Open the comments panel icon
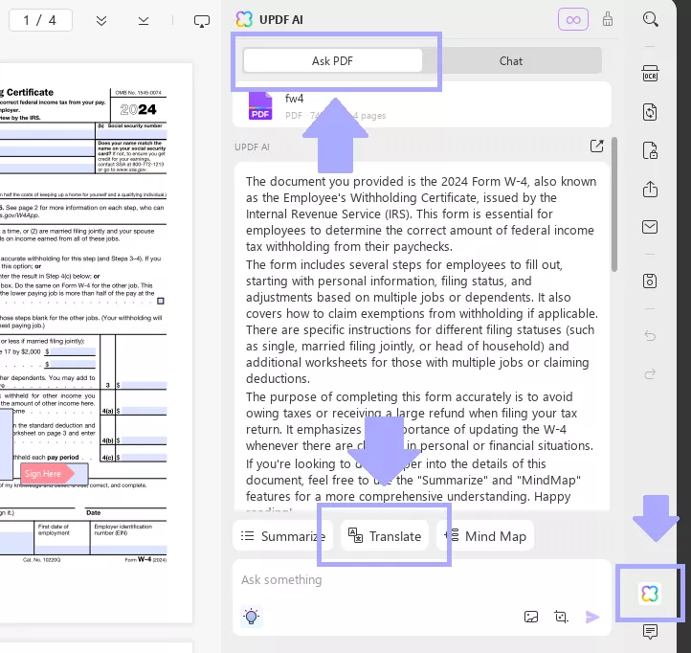 coord(650,632)
